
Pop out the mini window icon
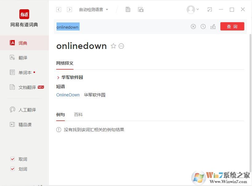[210, 9]
